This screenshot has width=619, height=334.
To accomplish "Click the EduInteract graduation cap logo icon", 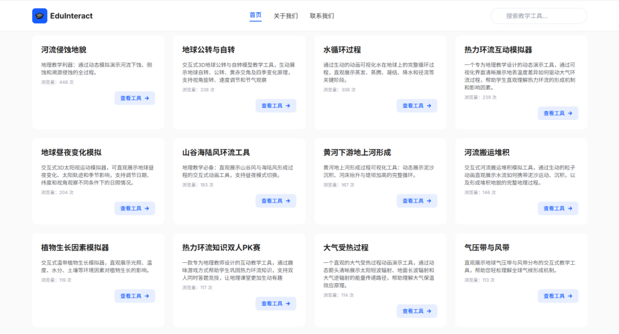I will [x=40, y=16].
